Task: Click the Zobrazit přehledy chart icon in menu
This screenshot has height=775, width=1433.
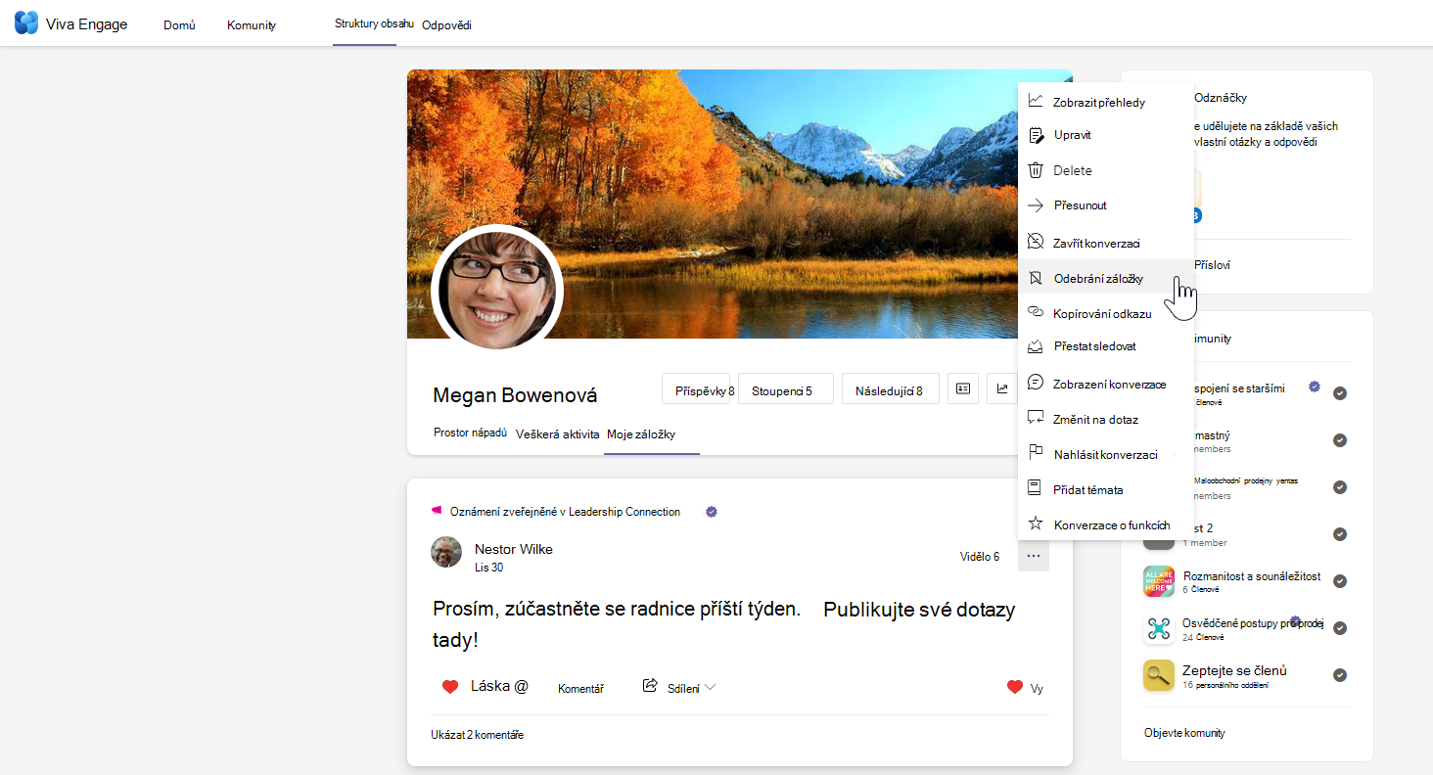Action: 1036,101
